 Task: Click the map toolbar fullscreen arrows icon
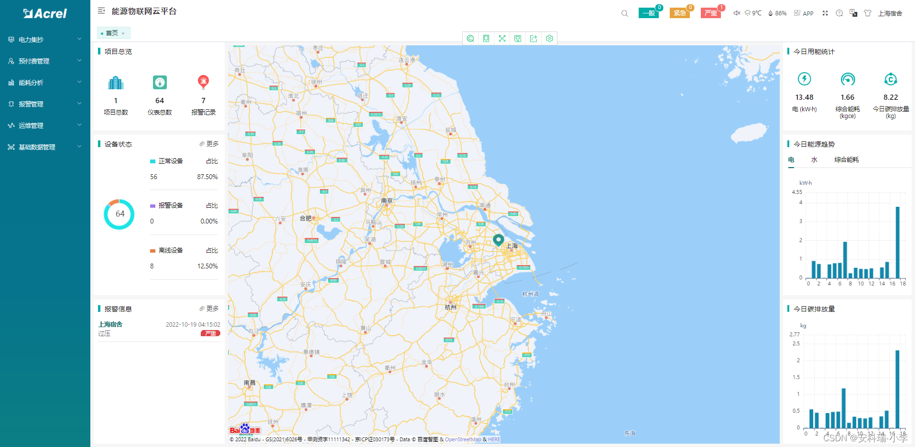coord(502,38)
